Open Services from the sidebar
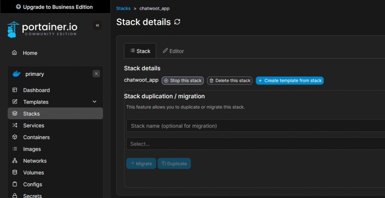The height and width of the screenshot is (198, 385). 33,126
